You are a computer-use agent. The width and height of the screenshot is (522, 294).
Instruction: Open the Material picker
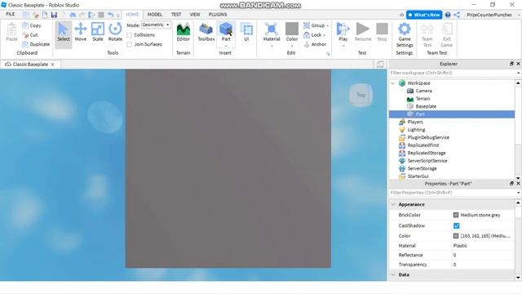[272, 32]
